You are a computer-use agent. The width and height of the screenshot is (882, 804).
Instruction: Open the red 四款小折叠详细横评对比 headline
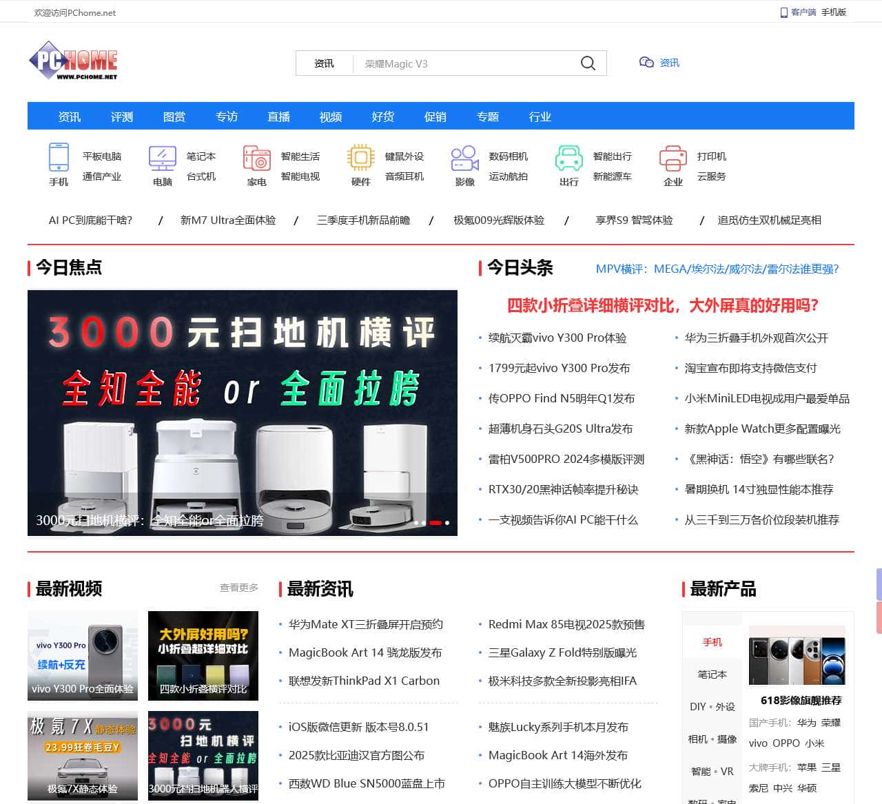click(x=663, y=305)
